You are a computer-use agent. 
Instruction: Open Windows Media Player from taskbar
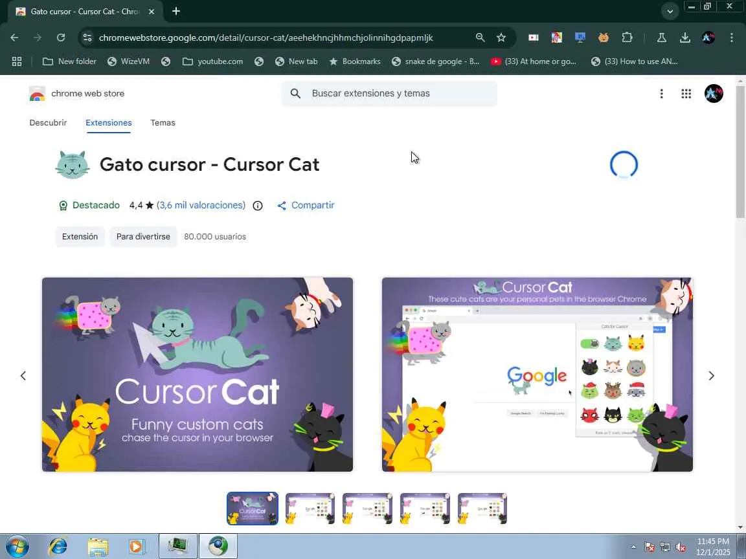pyautogui.click(x=137, y=546)
